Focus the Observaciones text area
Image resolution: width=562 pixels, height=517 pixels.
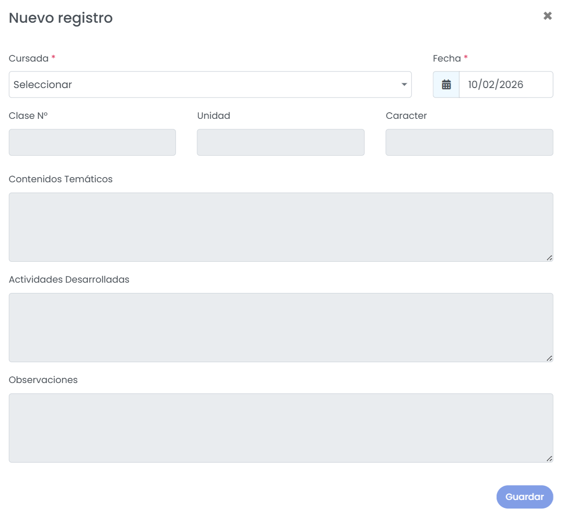[x=281, y=428]
